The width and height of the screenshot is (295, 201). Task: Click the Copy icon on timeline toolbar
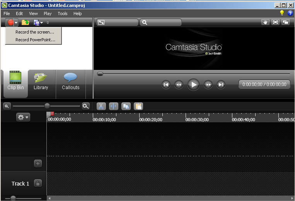126,106
